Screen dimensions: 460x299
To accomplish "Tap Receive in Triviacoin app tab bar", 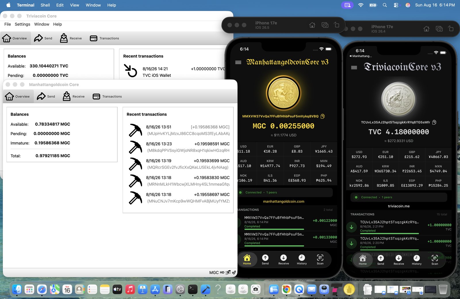I will pos(399,260).
